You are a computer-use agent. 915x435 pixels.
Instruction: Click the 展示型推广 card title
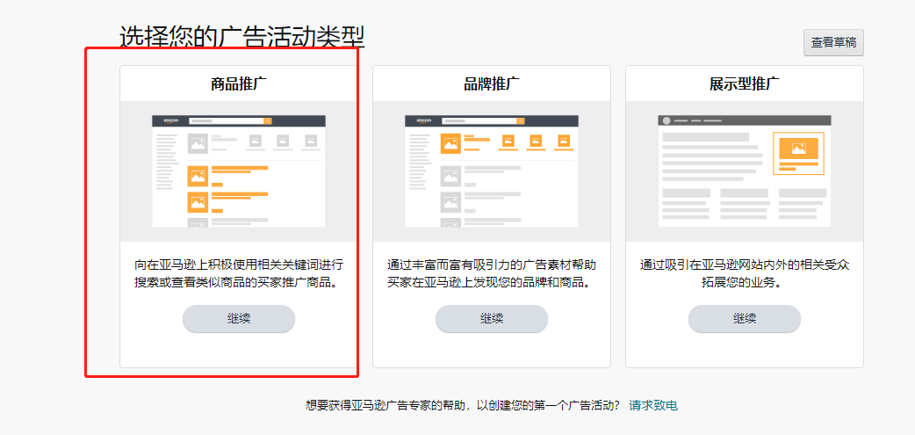(x=744, y=84)
